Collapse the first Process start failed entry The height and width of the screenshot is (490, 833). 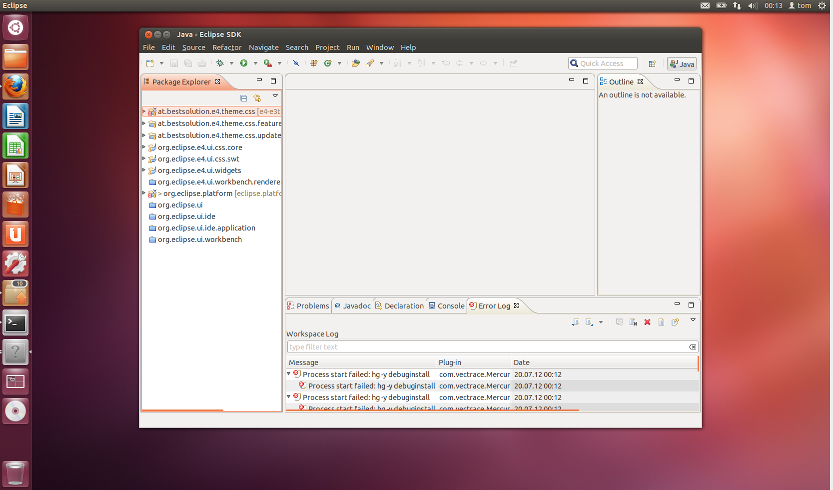coord(289,373)
